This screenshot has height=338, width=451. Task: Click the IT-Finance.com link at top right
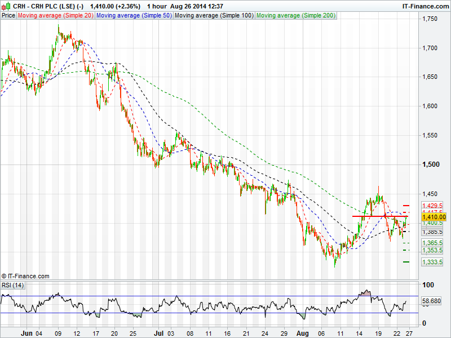[425, 6]
